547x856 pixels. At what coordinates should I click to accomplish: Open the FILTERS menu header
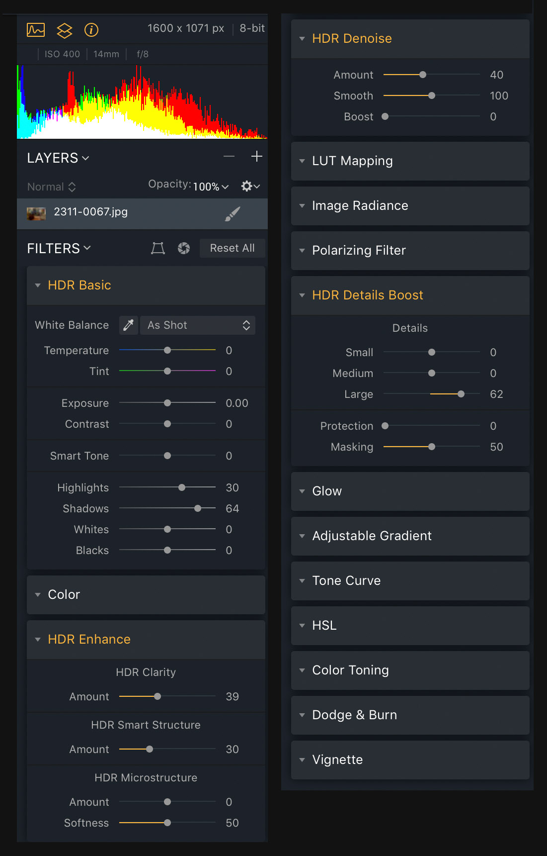pos(59,248)
